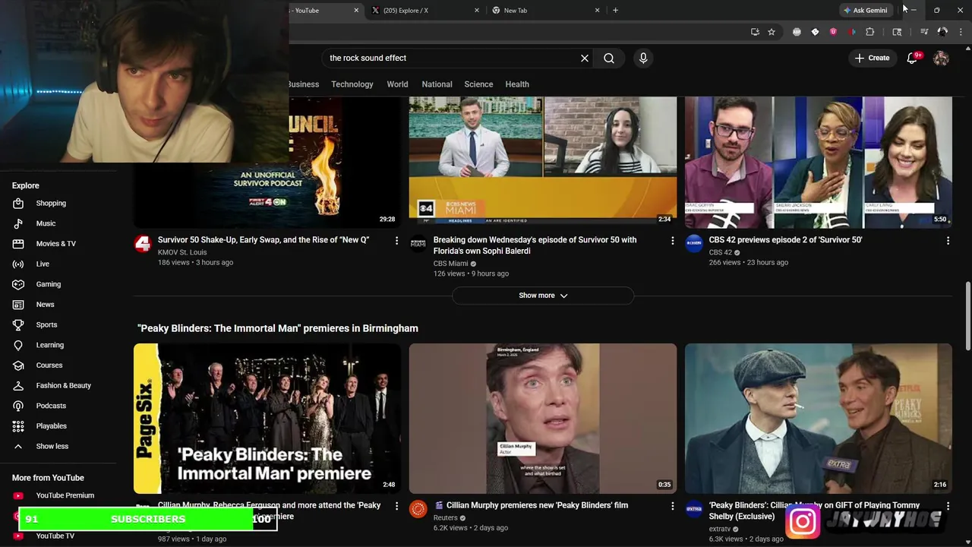Open the CBS 42 Survivor preview thumbnail
Viewport: 972px width, 547px height.
click(x=819, y=162)
